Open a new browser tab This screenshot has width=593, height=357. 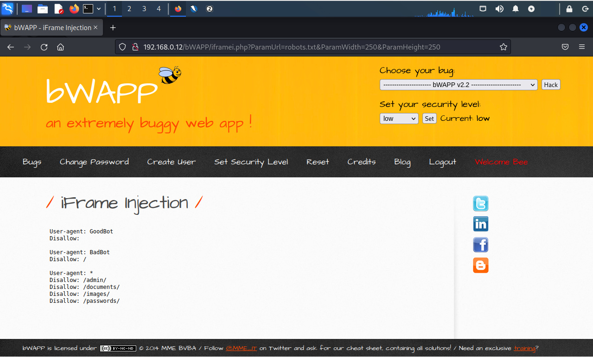(113, 28)
